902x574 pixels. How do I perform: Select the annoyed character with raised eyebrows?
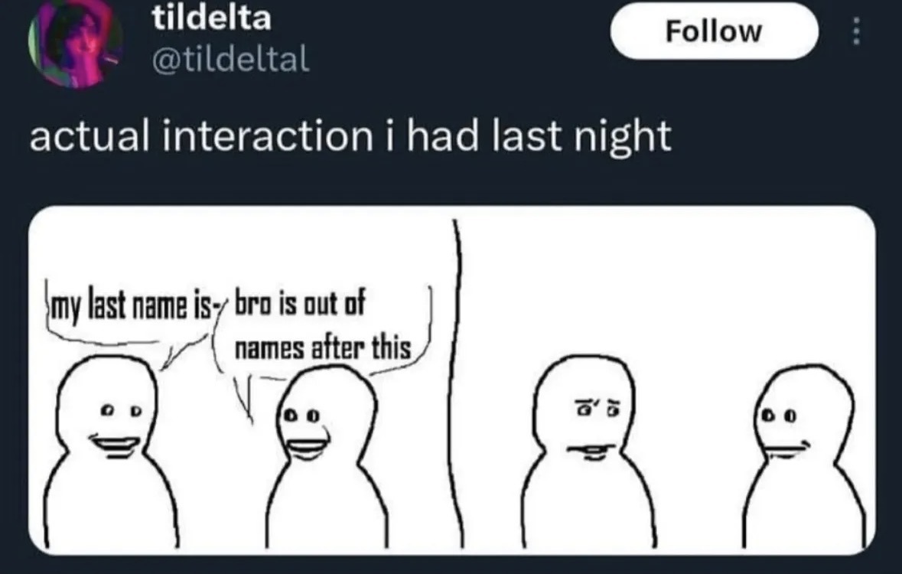tap(585, 415)
